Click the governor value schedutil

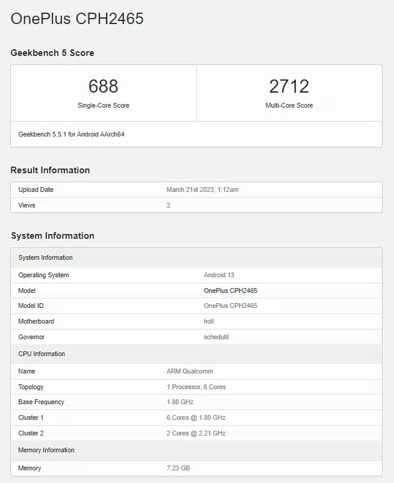(x=217, y=337)
